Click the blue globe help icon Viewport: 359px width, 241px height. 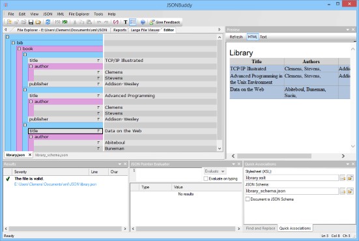[143, 22]
